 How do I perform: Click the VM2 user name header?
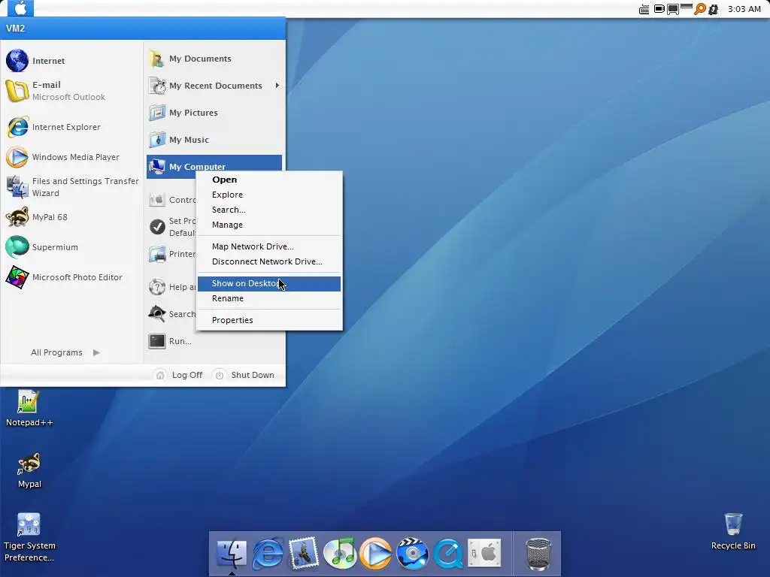pos(15,29)
